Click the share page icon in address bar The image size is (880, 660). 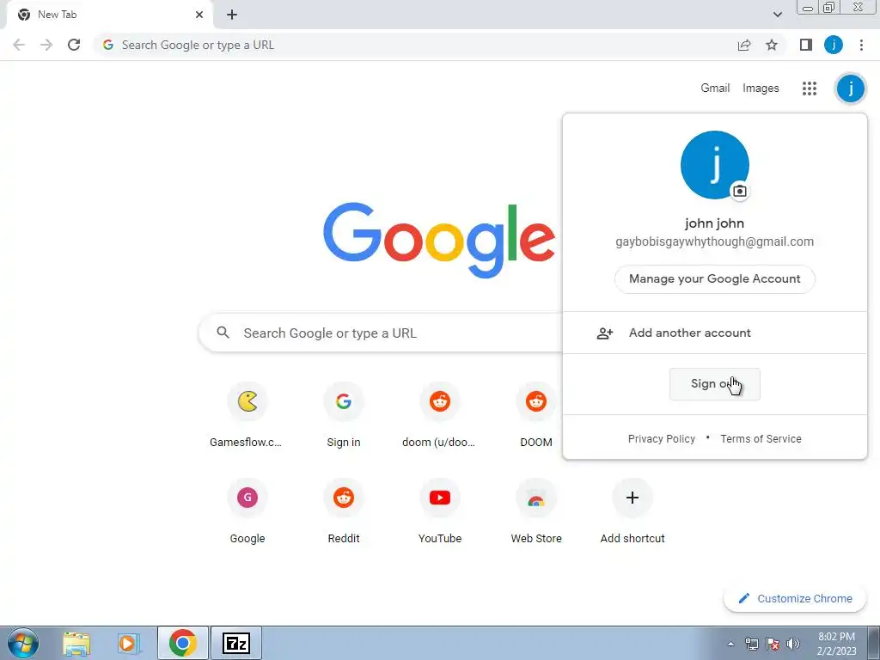click(x=744, y=45)
